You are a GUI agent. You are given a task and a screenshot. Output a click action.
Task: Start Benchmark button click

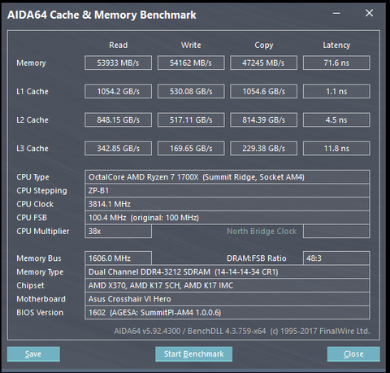tap(193, 353)
